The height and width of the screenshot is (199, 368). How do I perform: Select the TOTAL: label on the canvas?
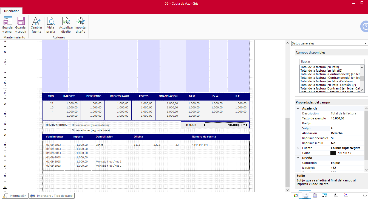(191, 125)
